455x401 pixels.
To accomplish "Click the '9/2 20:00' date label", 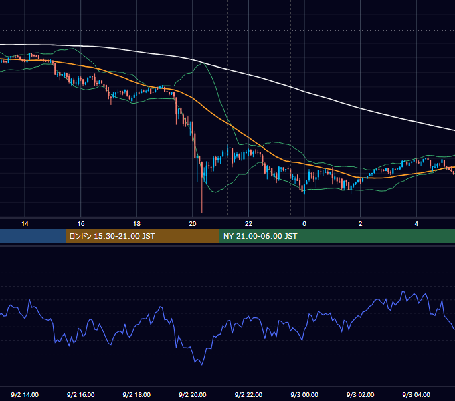I will pyautogui.click(x=193, y=394).
